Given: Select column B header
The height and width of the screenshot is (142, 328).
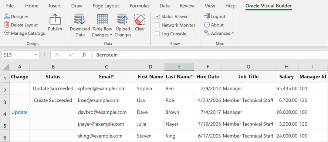Looking at the screenshot, I should (x=53, y=67).
